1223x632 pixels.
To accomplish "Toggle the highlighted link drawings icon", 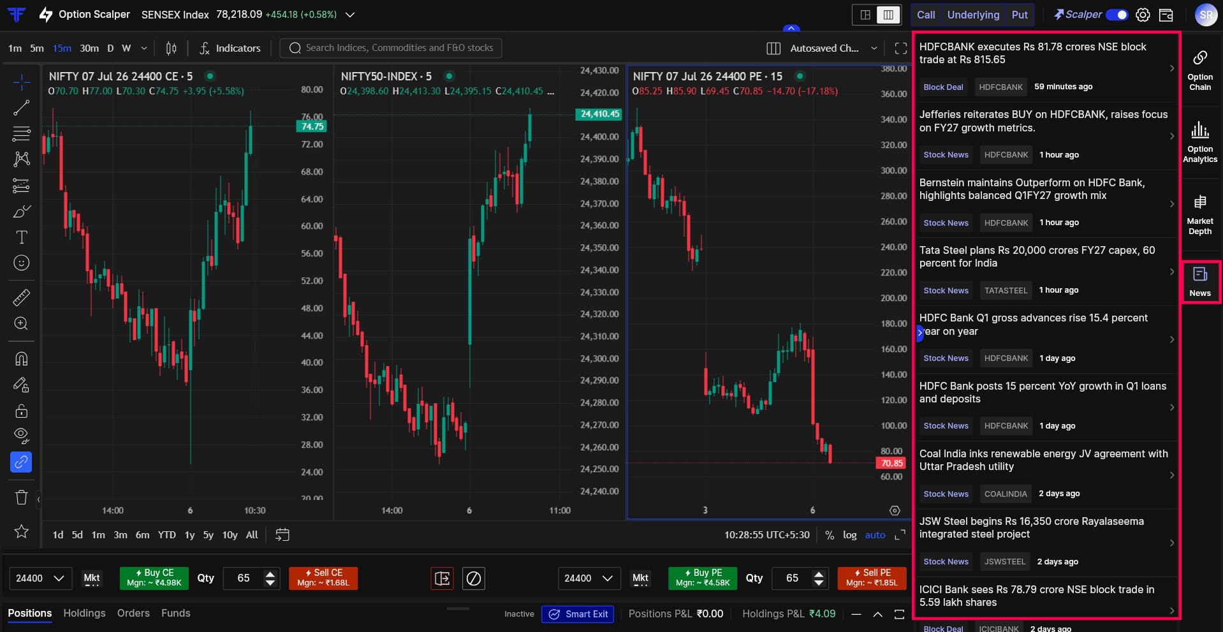I will point(21,462).
